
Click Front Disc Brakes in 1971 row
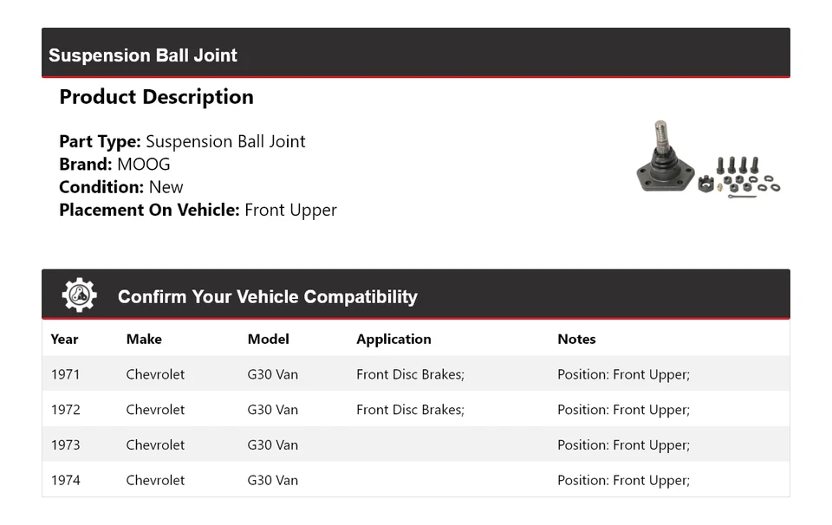click(410, 374)
